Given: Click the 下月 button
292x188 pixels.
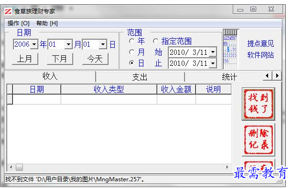Looking at the screenshot, I should click(x=60, y=59).
